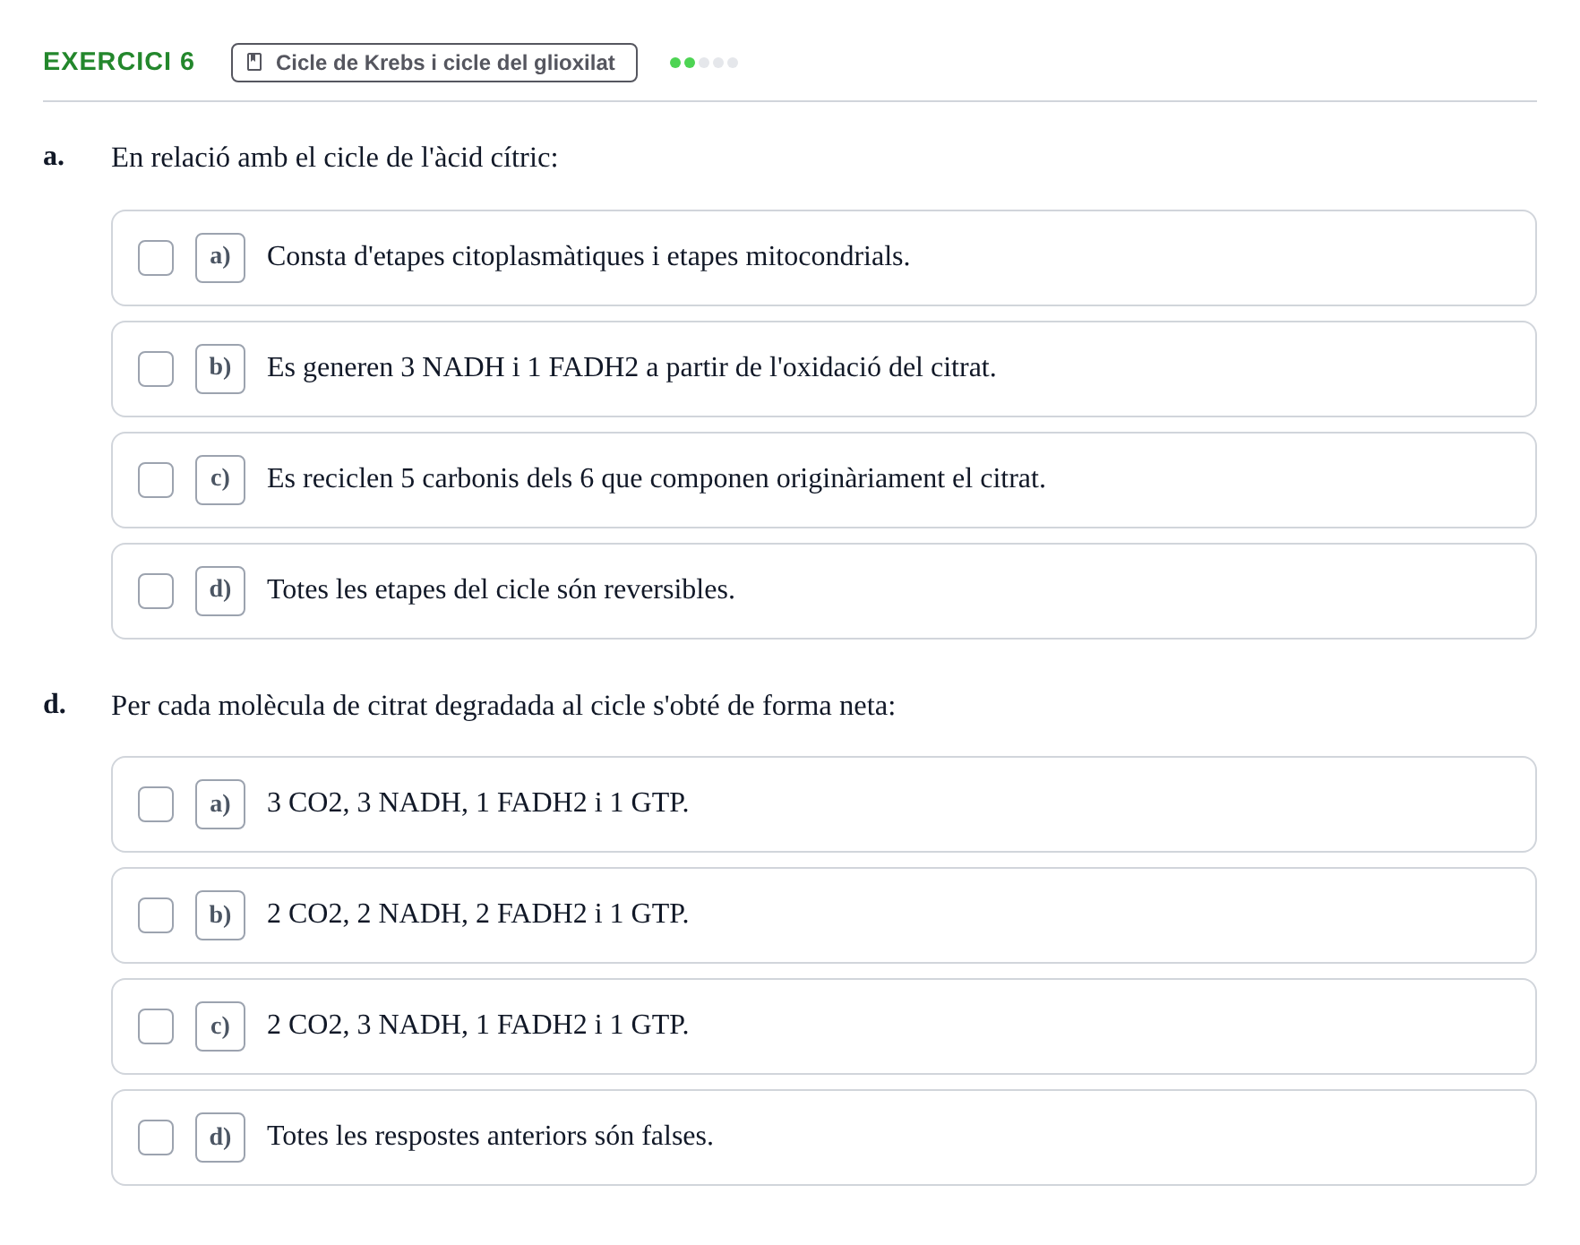The image size is (1580, 1245).
Task: Click the d) label beside 'Totes les etapes del cicle'
Action: point(220,591)
